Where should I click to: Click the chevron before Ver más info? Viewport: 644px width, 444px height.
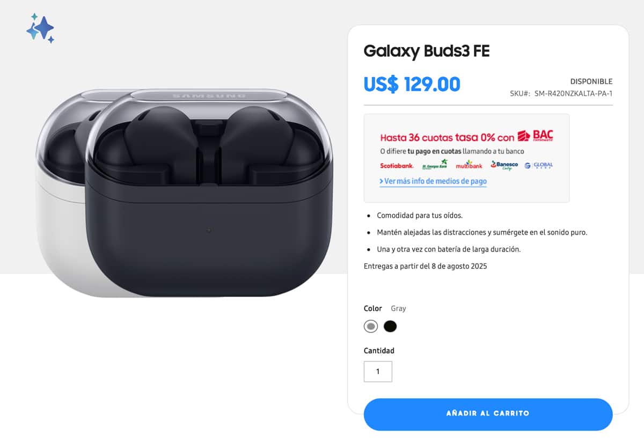pyautogui.click(x=382, y=181)
